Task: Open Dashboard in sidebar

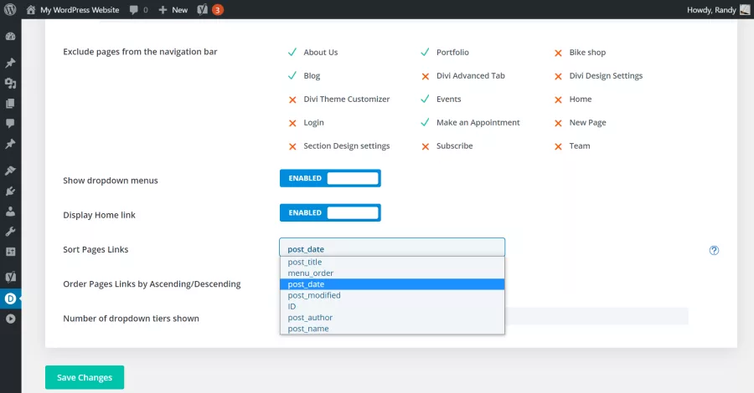Action: [10, 37]
